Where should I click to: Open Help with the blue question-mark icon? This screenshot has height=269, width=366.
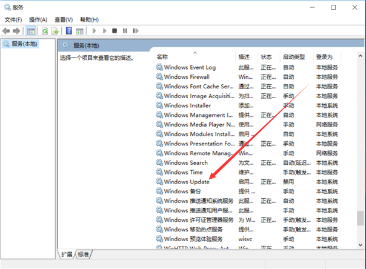click(69, 31)
